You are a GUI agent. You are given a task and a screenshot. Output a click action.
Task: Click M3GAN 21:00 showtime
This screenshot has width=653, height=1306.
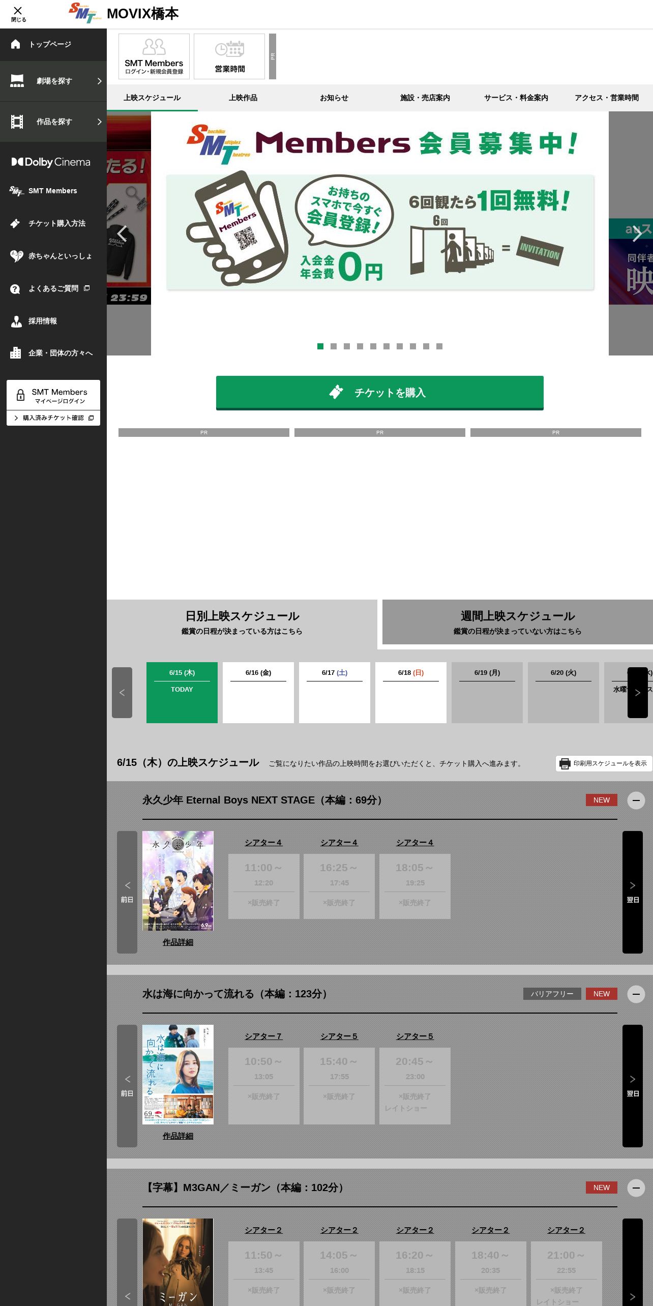point(567,1274)
